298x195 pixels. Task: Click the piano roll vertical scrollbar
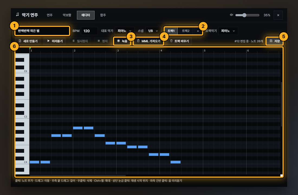(281, 104)
